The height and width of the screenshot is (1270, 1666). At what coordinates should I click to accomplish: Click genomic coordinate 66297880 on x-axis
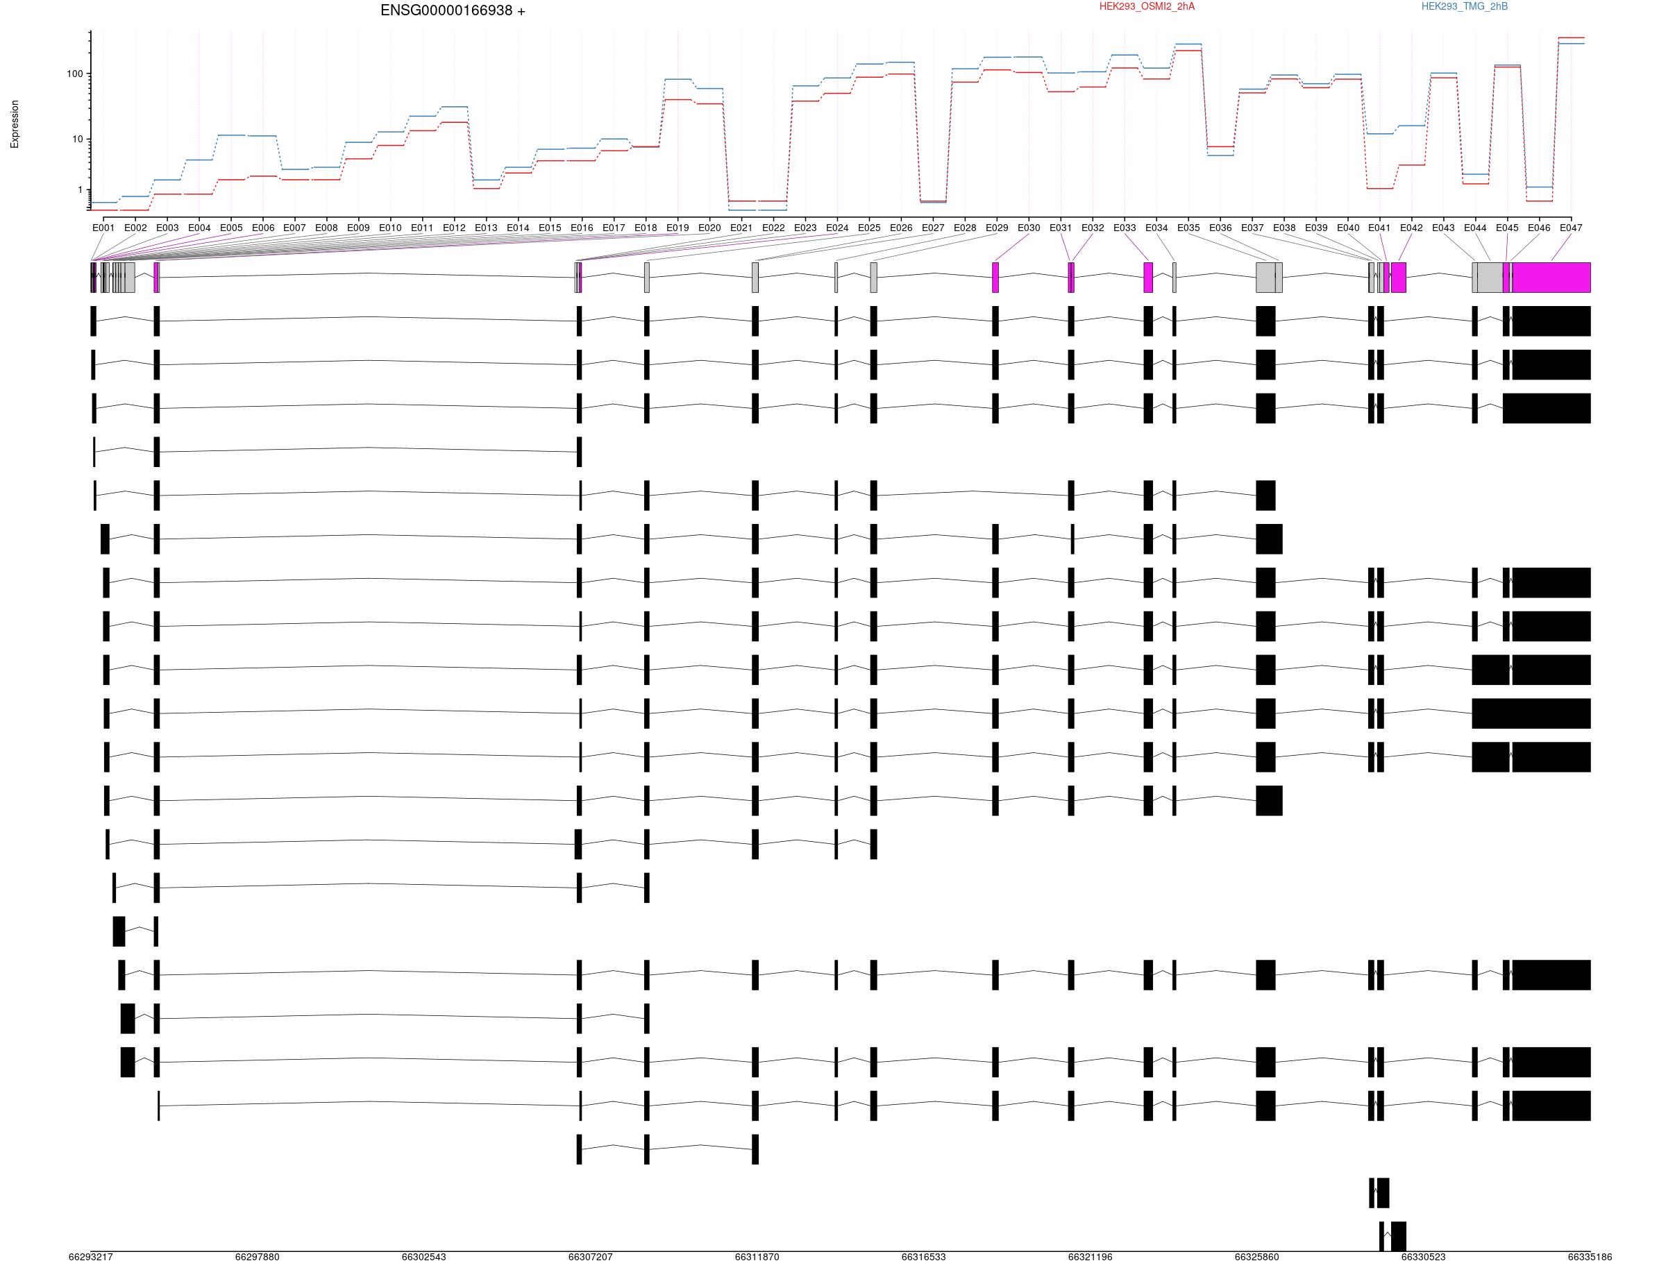pyautogui.click(x=257, y=1257)
